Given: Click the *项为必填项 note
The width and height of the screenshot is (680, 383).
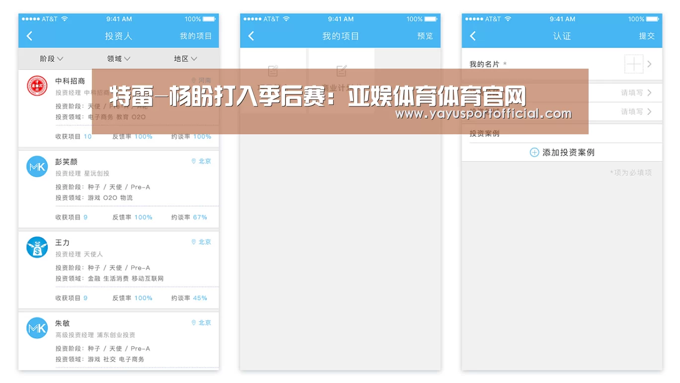Looking at the screenshot, I should tap(631, 173).
